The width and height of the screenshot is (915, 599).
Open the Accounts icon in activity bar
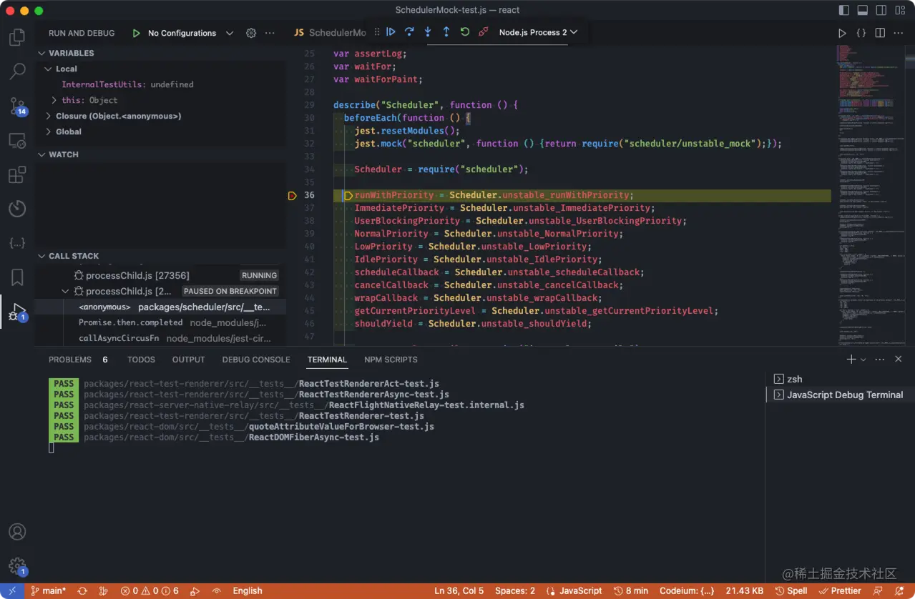coord(17,532)
